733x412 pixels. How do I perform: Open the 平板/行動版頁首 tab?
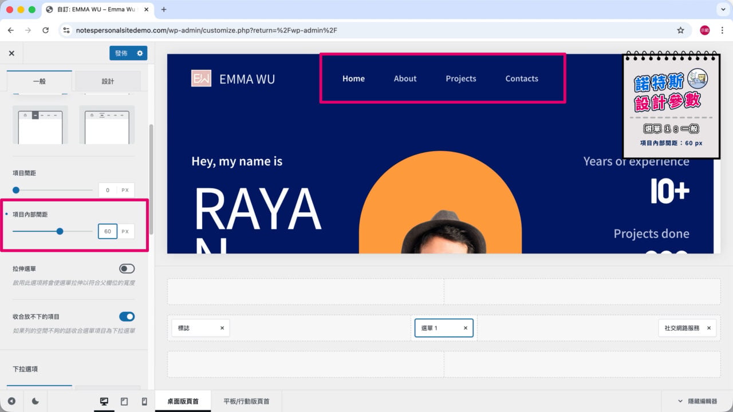click(x=246, y=401)
